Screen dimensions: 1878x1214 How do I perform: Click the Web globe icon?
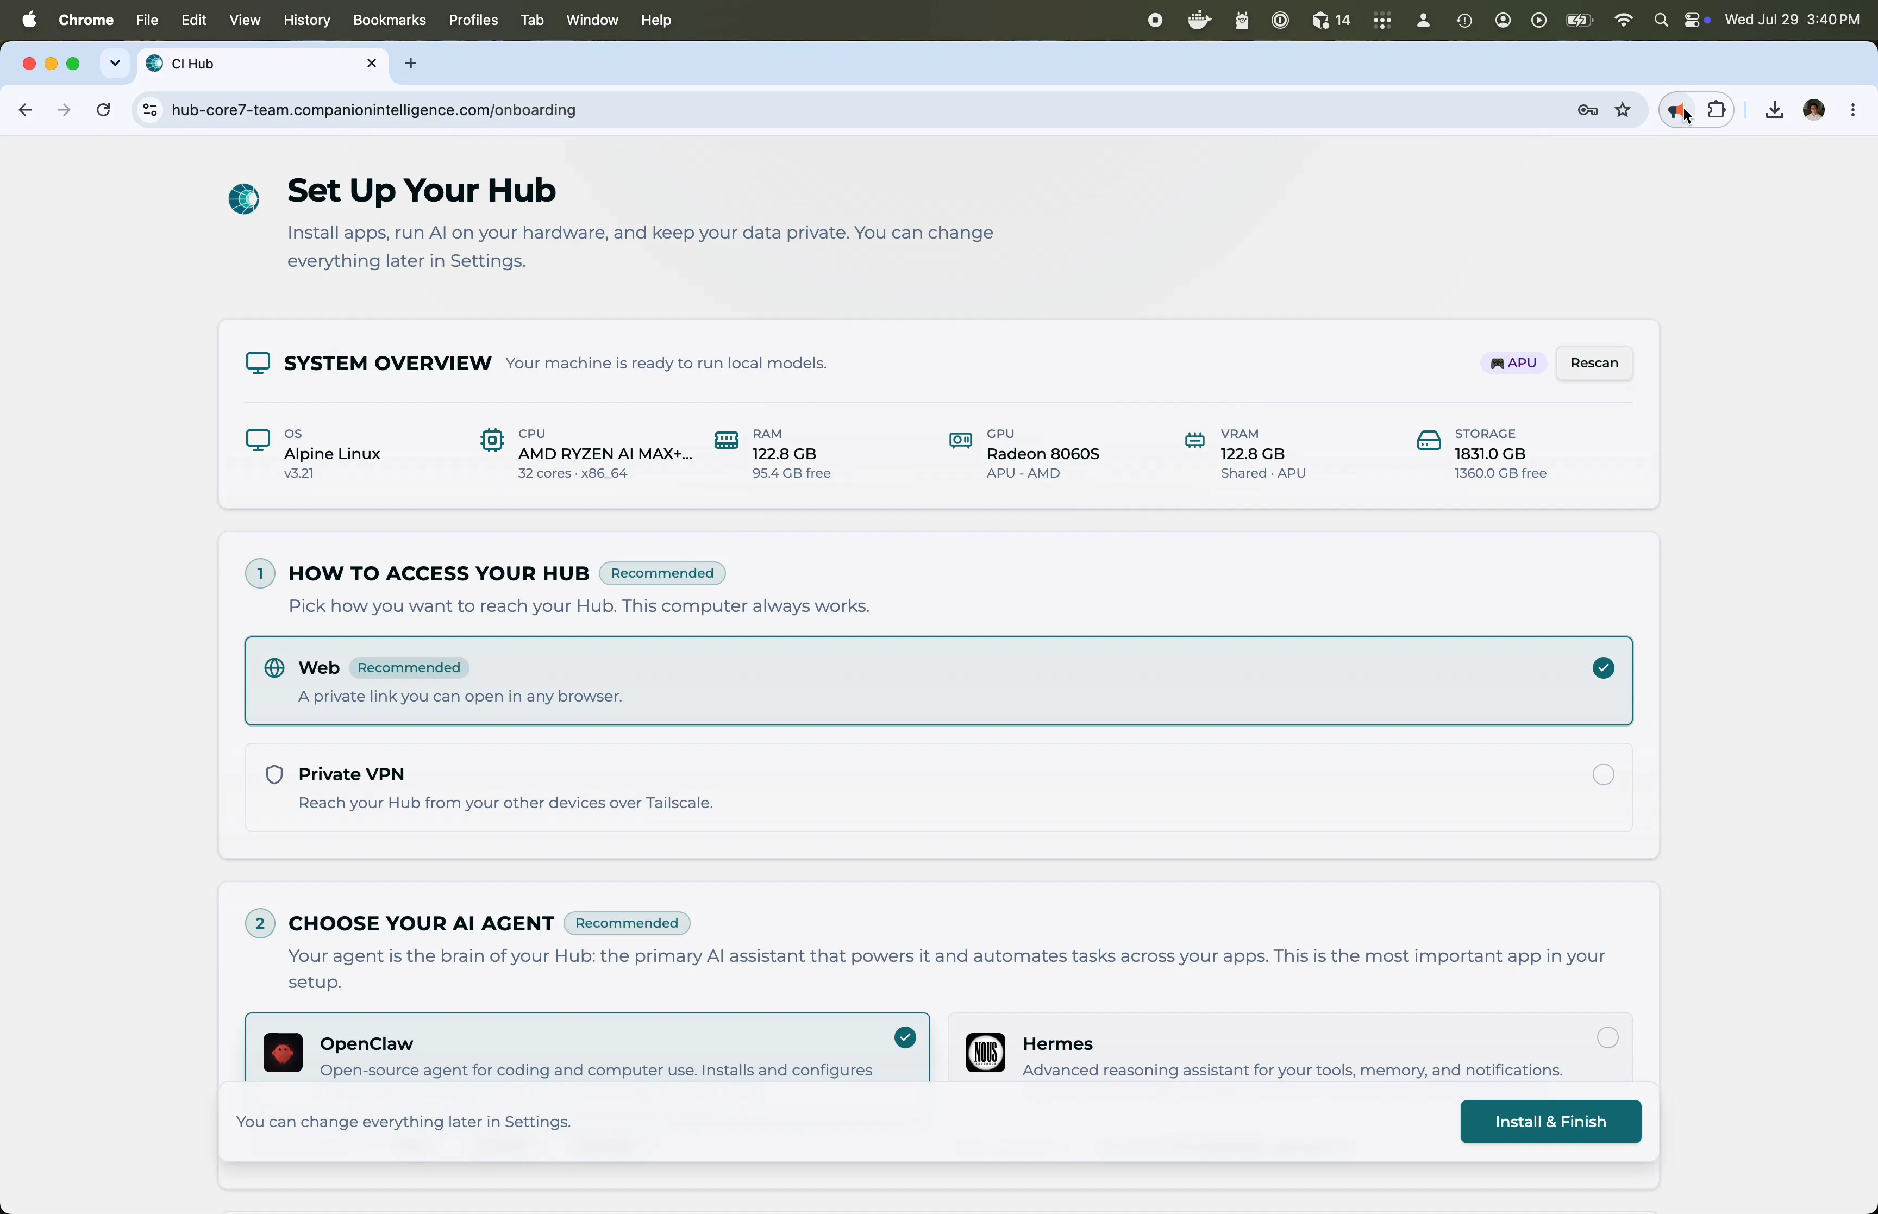point(273,668)
